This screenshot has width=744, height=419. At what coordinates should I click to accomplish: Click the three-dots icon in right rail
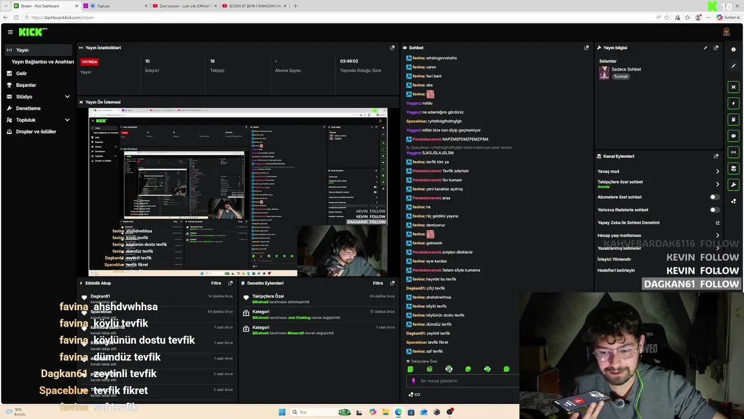tap(734, 201)
